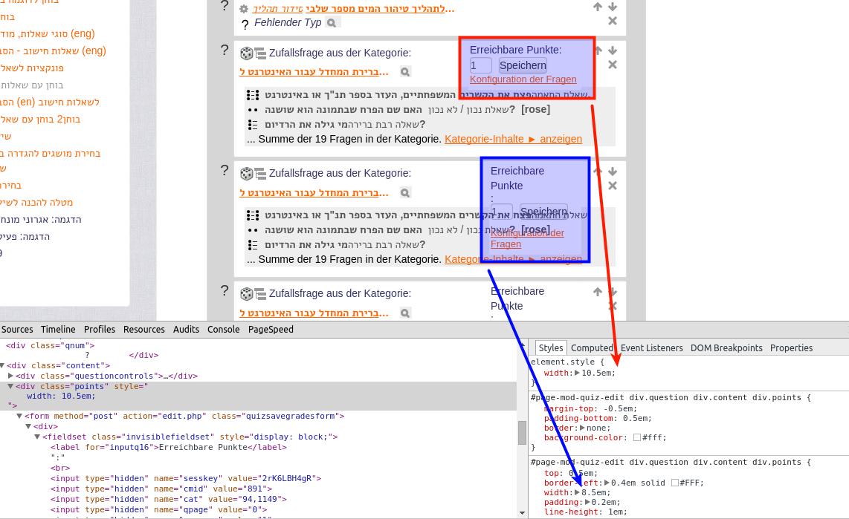Move the 'Fehlender Typ' question up
849x519 pixels.
[598, 7]
